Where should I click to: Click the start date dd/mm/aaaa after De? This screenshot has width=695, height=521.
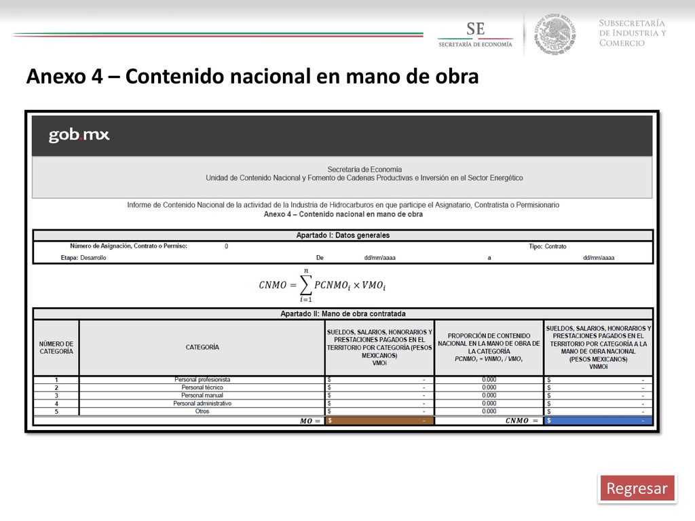click(x=380, y=257)
